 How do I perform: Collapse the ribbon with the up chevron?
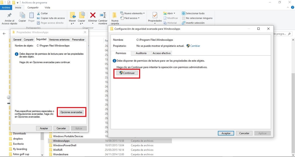tap(288, 7)
